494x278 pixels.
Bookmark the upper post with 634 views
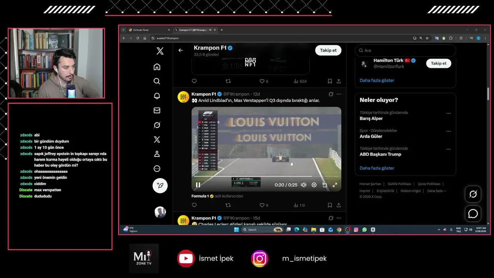tap(330, 81)
